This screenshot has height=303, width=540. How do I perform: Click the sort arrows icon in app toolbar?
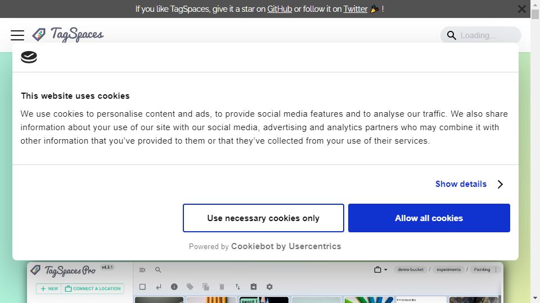click(x=237, y=287)
